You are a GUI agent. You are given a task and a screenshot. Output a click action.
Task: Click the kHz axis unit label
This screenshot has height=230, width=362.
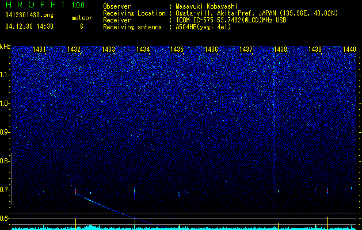pos(5,47)
